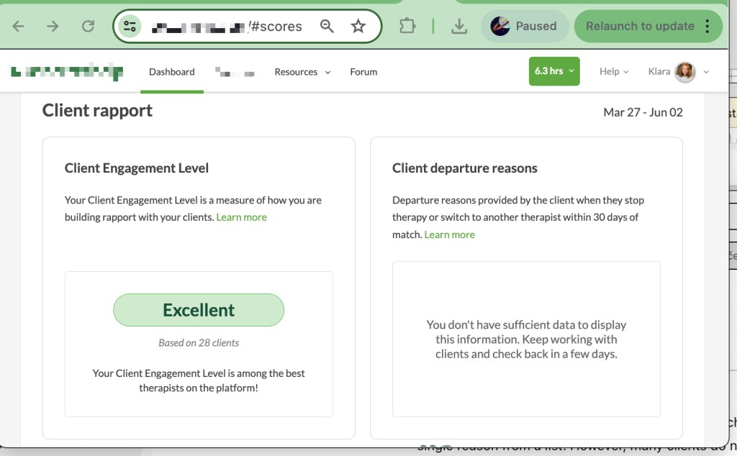The height and width of the screenshot is (456, 737).
Task: Open the downloads icon in toolbar
Action: [x=458, y=27]
